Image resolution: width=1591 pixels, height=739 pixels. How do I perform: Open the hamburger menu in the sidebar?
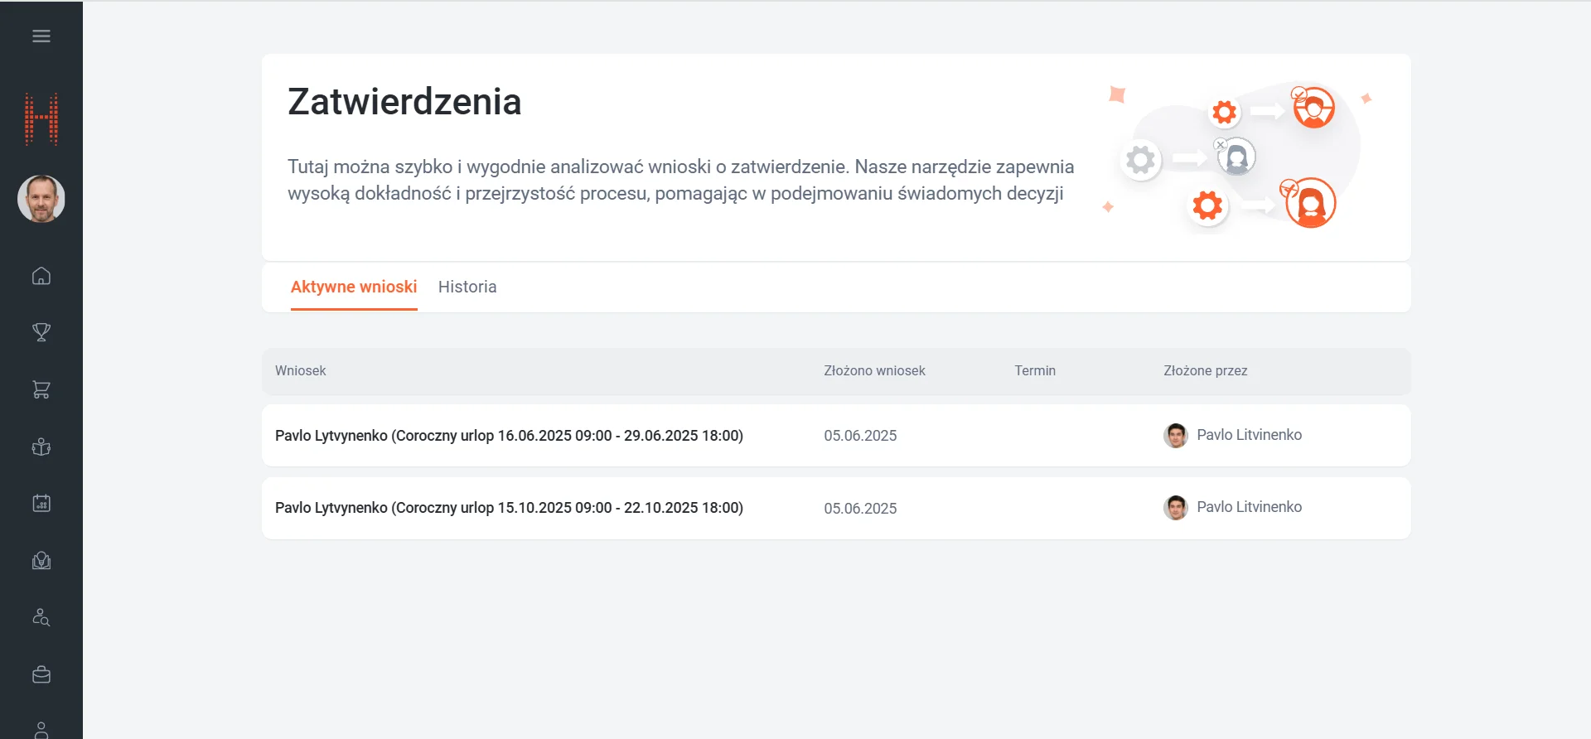(41, 36)
